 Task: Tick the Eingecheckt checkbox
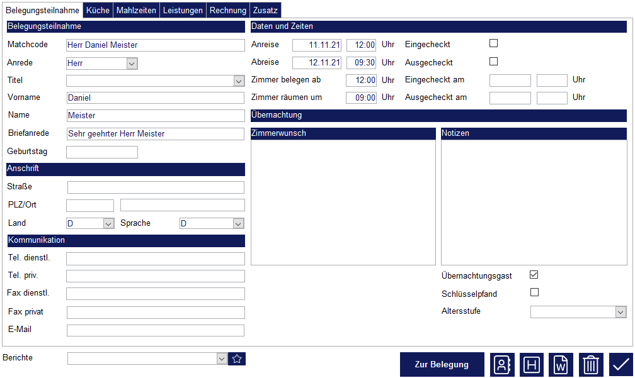point(494,43)
